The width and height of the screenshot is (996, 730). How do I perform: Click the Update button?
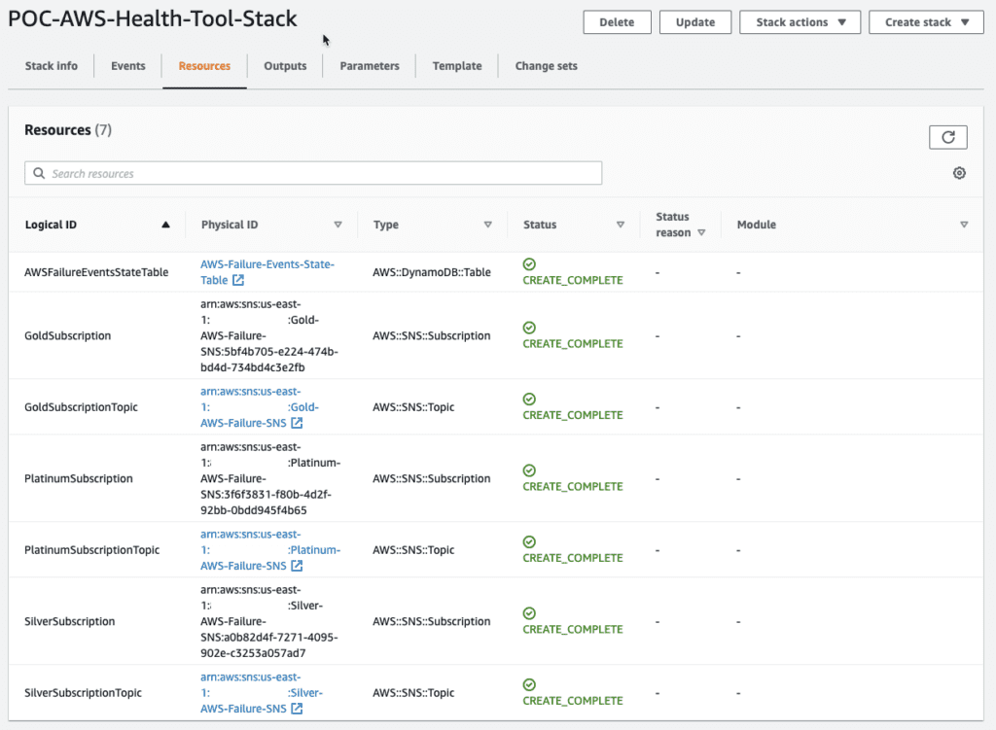695,22
